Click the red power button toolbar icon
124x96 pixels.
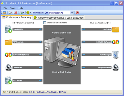(77, 13)
